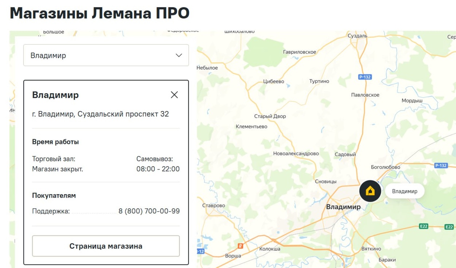The image size is (456, 268).
Task: Click Ставрово label on map
Action: 214,205
